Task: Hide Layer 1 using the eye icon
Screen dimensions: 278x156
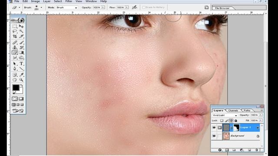Action: [x=214, y=127]
